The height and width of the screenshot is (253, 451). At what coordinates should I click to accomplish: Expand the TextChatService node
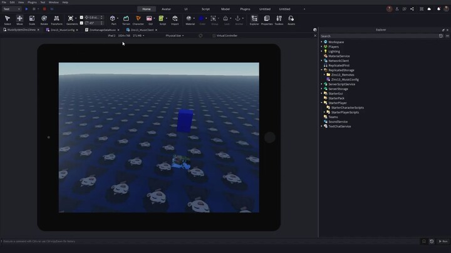click(321, 126)
